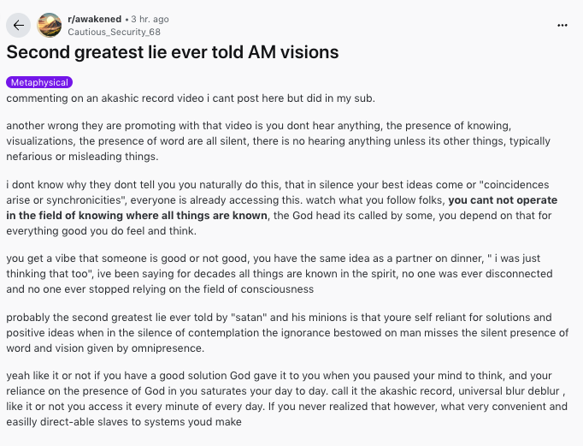Screen dimensions: 583x446
Task: Open the r/awakened community avatar
Action: pos(50,25)
